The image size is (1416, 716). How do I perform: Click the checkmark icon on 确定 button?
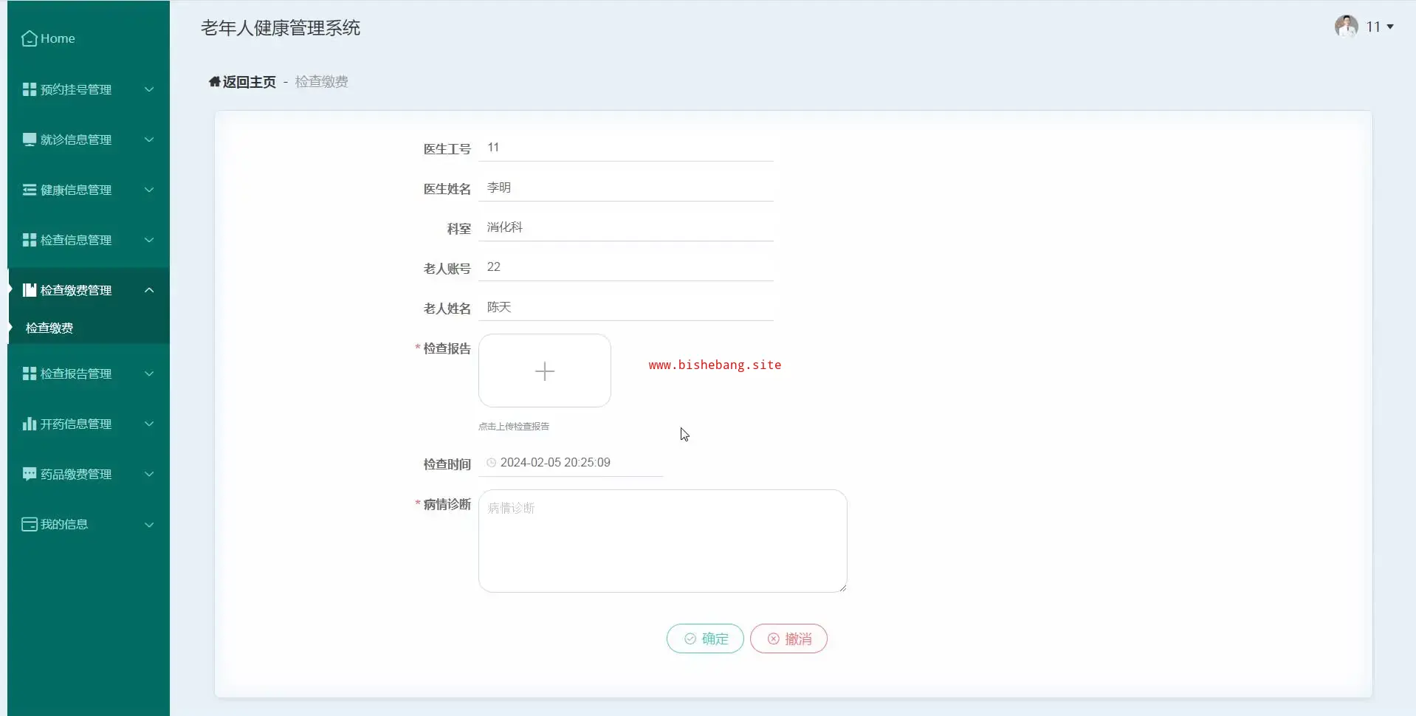690,638
